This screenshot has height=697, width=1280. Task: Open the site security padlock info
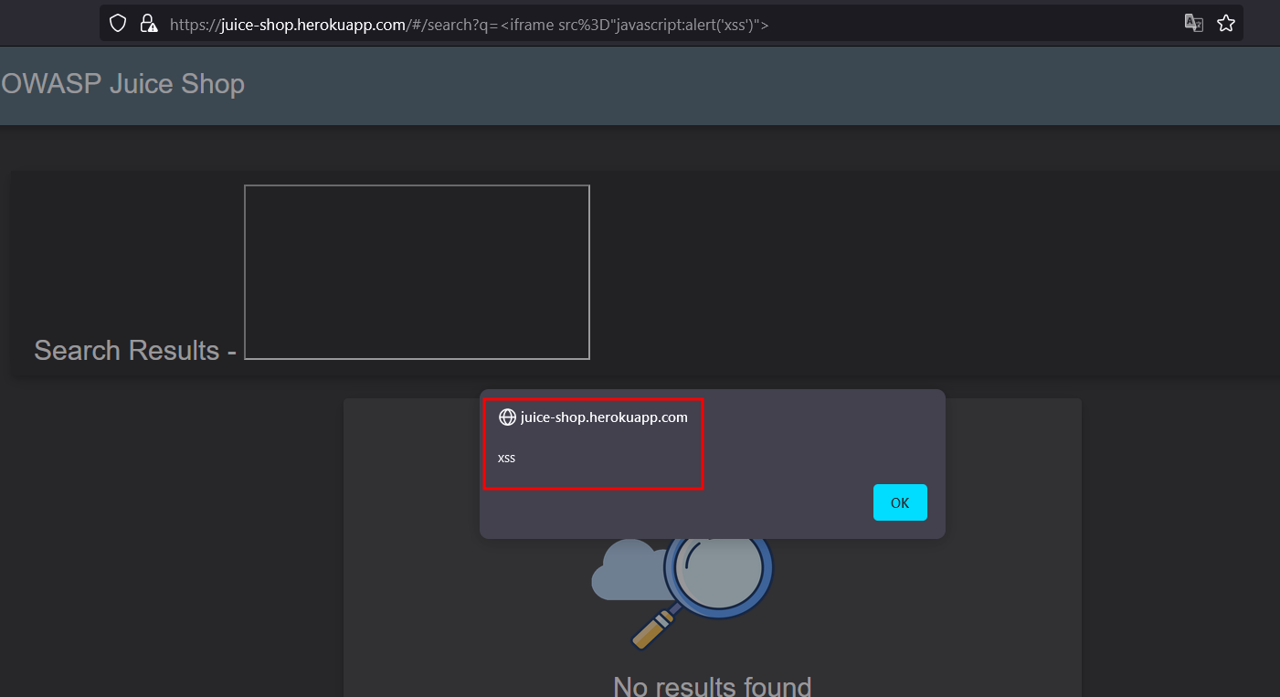pyautogui.click(x=148, y=24)
